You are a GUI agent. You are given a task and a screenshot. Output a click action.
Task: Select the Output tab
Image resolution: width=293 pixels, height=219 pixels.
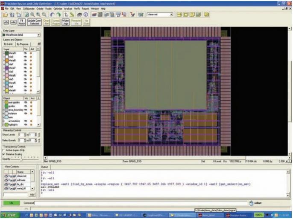tap(44, 167)
